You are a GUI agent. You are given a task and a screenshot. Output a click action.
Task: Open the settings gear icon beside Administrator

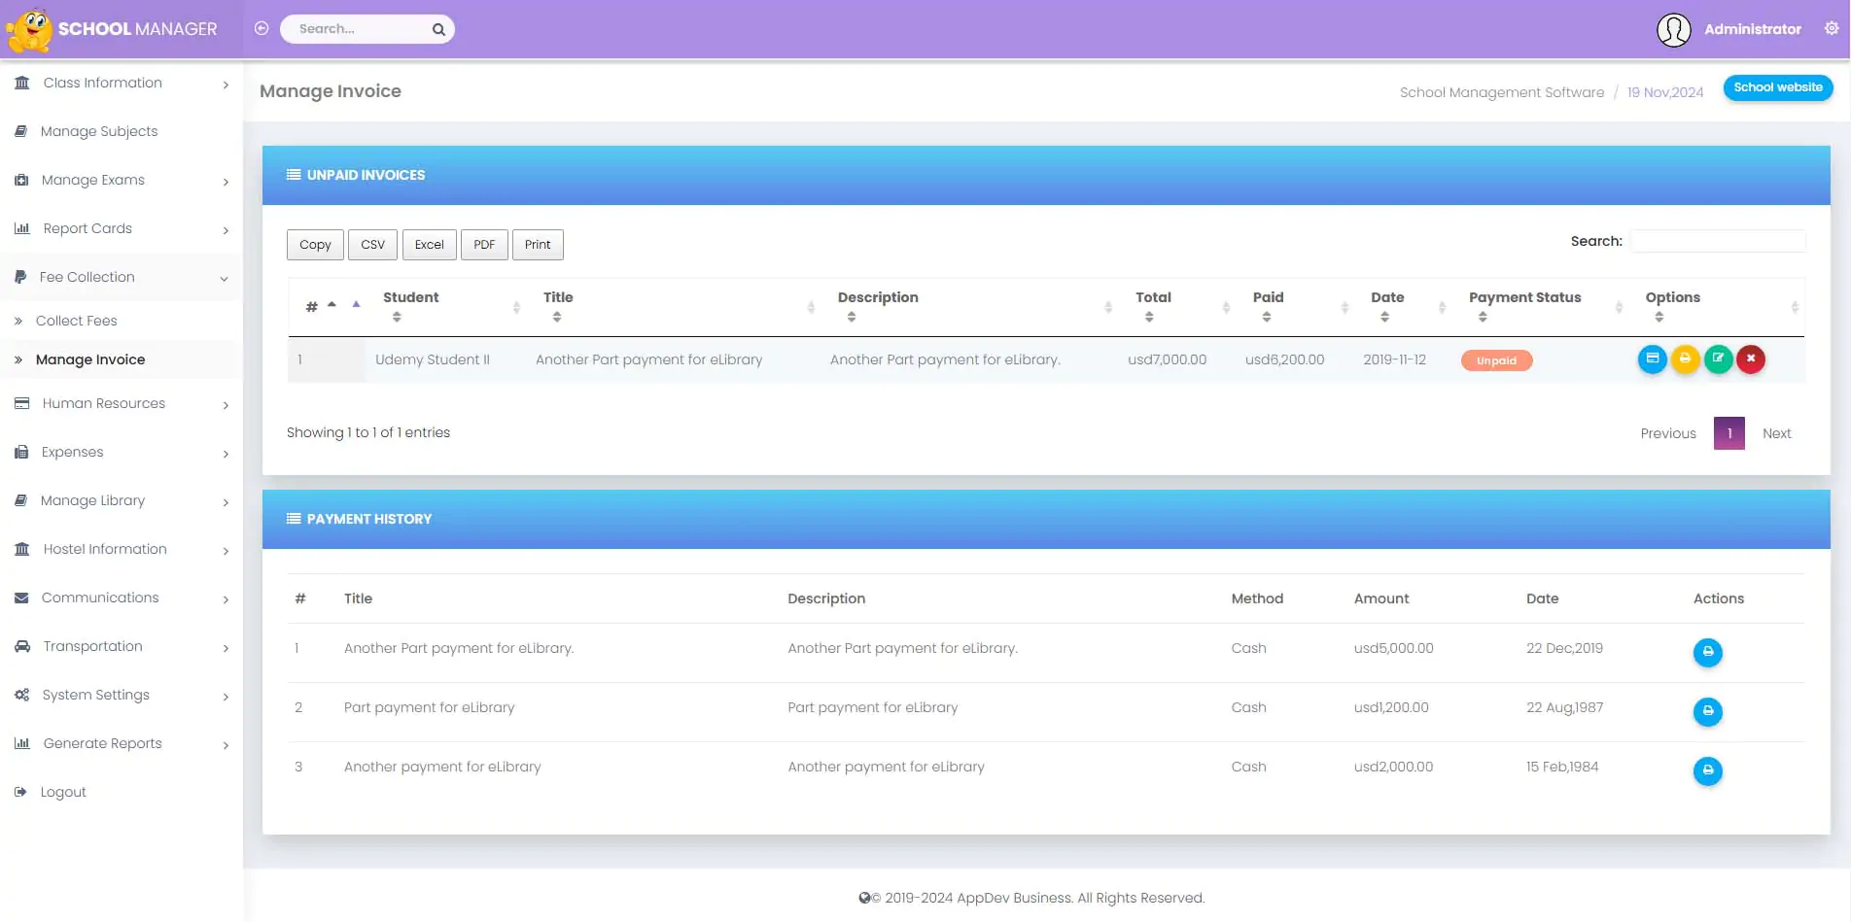pyautogui.click(x=1831, y=29)
